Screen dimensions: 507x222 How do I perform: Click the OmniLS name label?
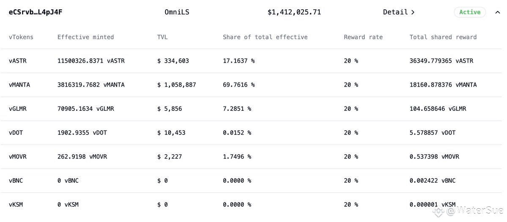coord(177,12)
